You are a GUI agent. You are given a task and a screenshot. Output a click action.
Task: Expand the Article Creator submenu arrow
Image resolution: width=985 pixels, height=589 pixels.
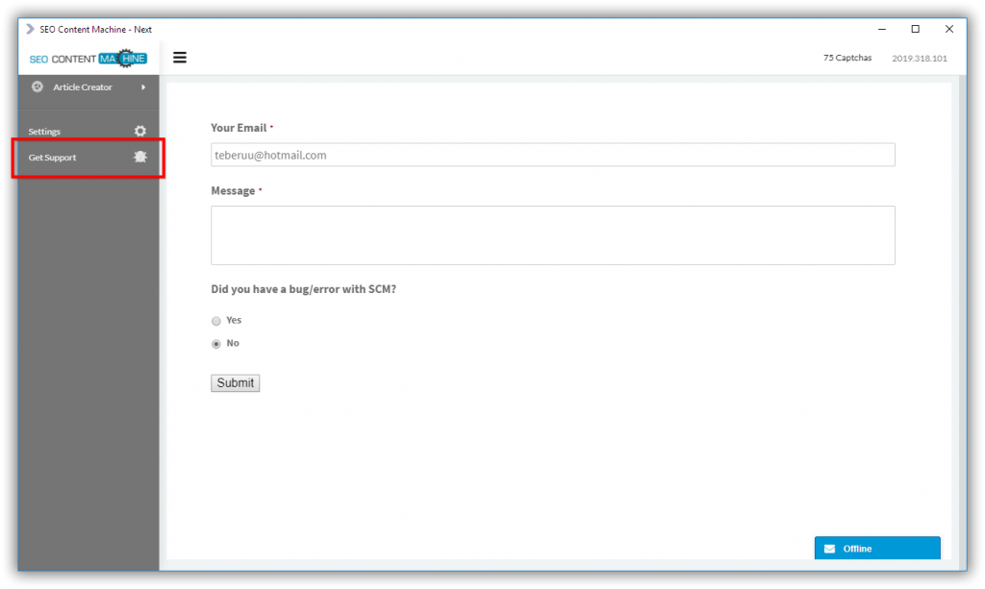click(x=143, y=87)
